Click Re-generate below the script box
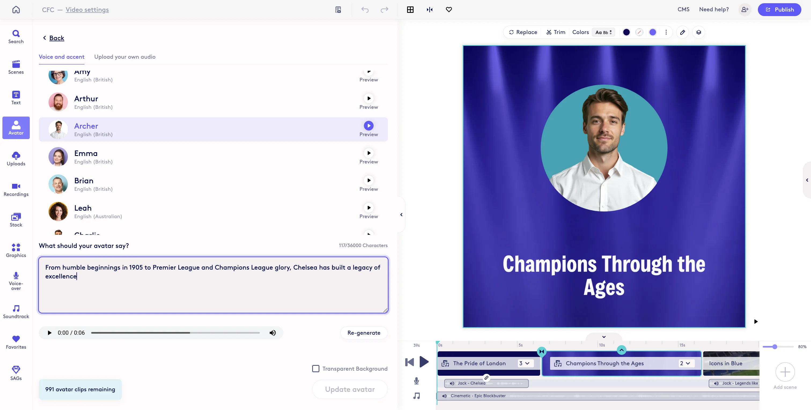 [x=364, y=333]
